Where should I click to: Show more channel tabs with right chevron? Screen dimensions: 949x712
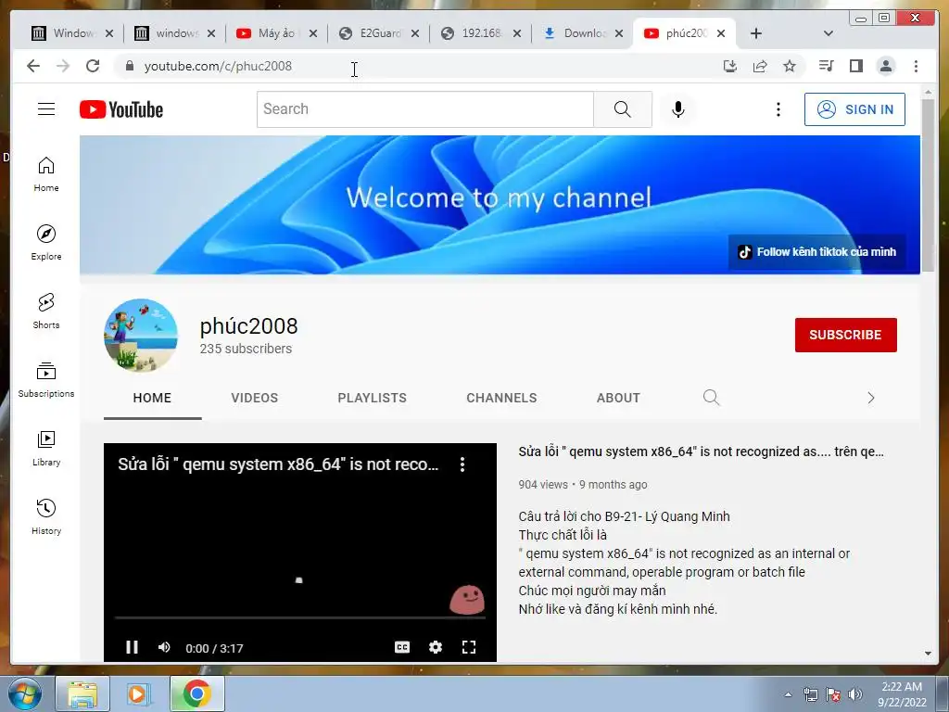[871, 398]
